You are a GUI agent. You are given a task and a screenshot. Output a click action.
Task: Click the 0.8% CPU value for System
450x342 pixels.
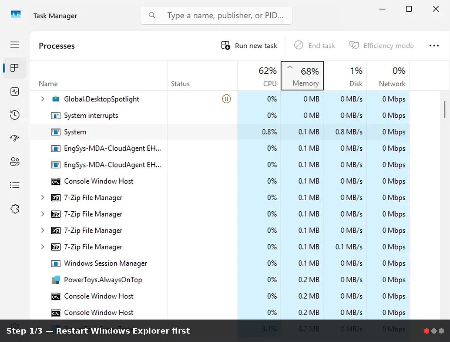269,132
